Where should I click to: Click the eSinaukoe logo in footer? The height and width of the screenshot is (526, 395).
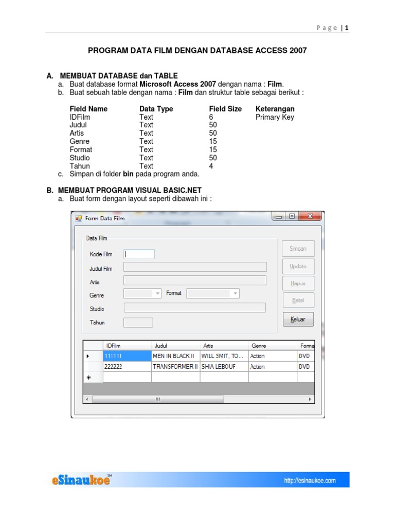click(x=82, y=480)
